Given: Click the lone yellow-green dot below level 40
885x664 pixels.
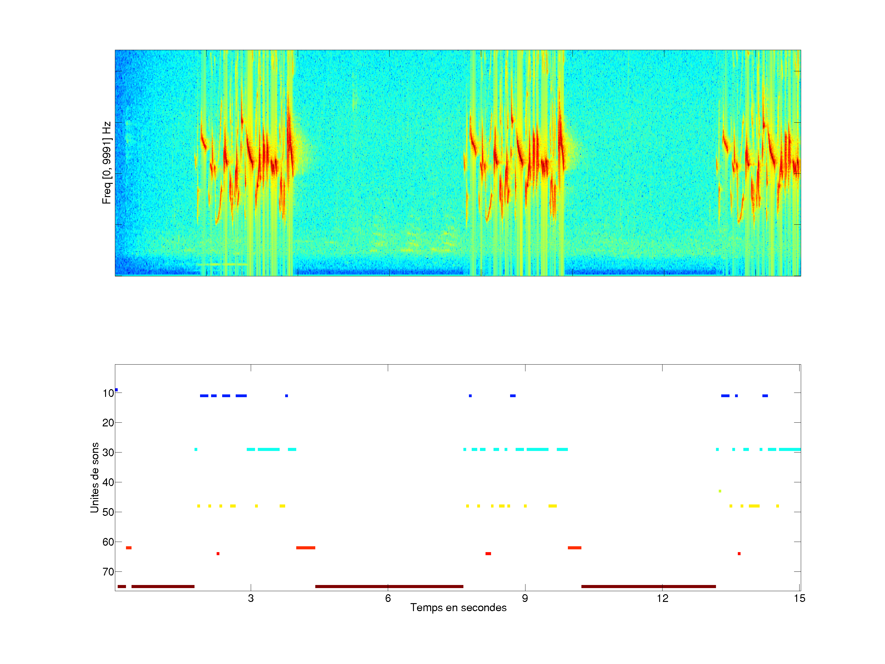Looking at the screenshot, I should [x=720, y=491].
